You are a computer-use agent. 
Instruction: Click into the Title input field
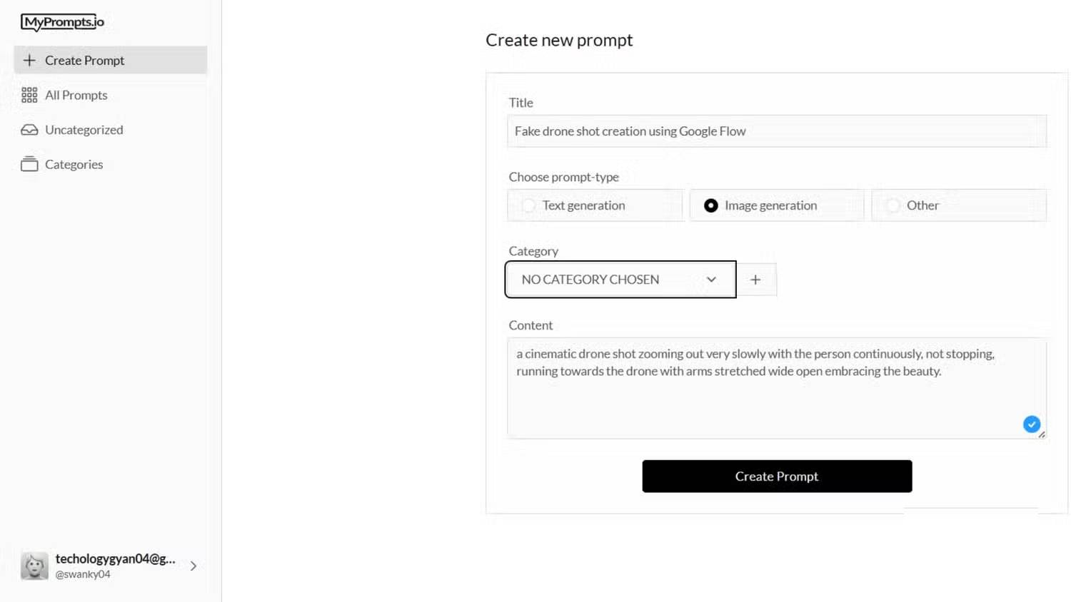(x=776, y=131)
